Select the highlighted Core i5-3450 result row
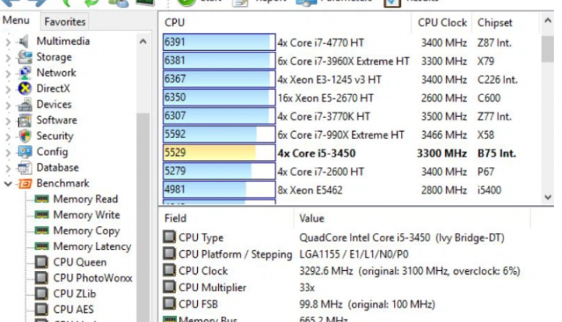 (x=315, y=154)
